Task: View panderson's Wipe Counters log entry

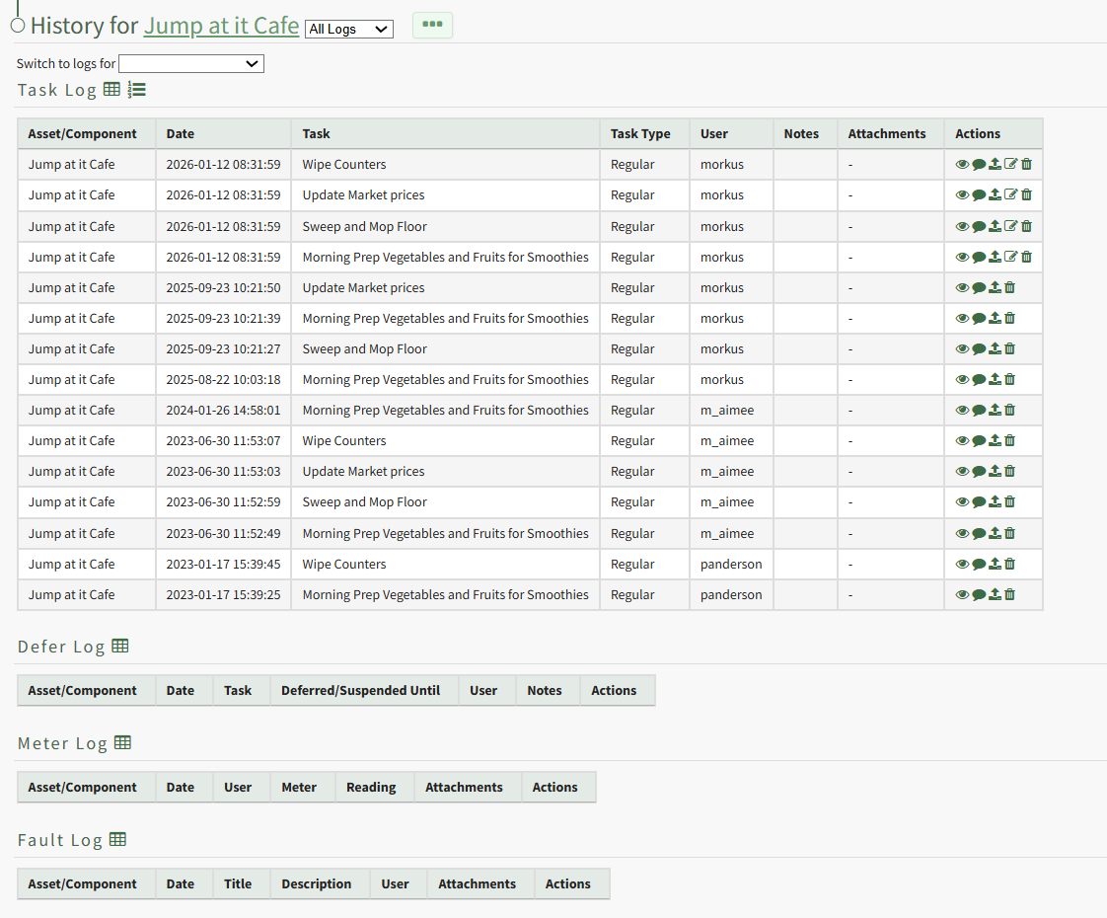Action: click(x=962, y=564)
